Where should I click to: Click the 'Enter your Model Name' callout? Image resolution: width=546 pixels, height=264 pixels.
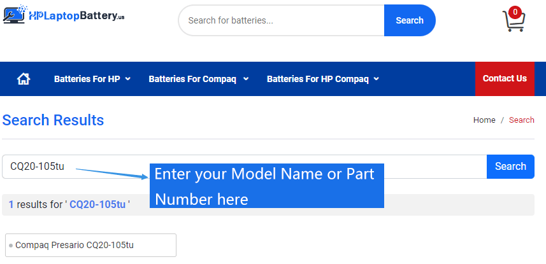(266, 186)
